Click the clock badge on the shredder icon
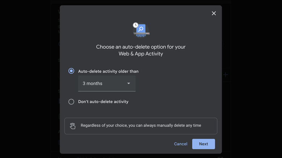The image size is (282, 158). [x=136, y=25]
